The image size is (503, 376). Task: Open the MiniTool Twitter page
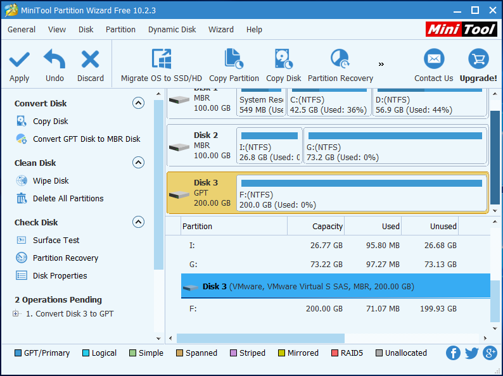tap(471, 353)
